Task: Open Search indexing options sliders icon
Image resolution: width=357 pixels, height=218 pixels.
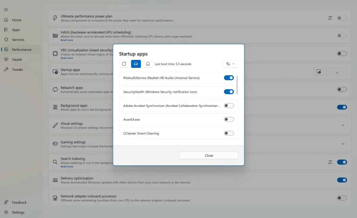Action: 330,162
